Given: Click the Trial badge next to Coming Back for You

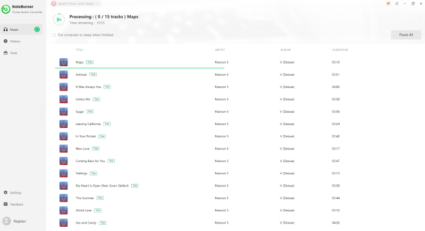Looking at the screenshot, I should click(111, 161).
